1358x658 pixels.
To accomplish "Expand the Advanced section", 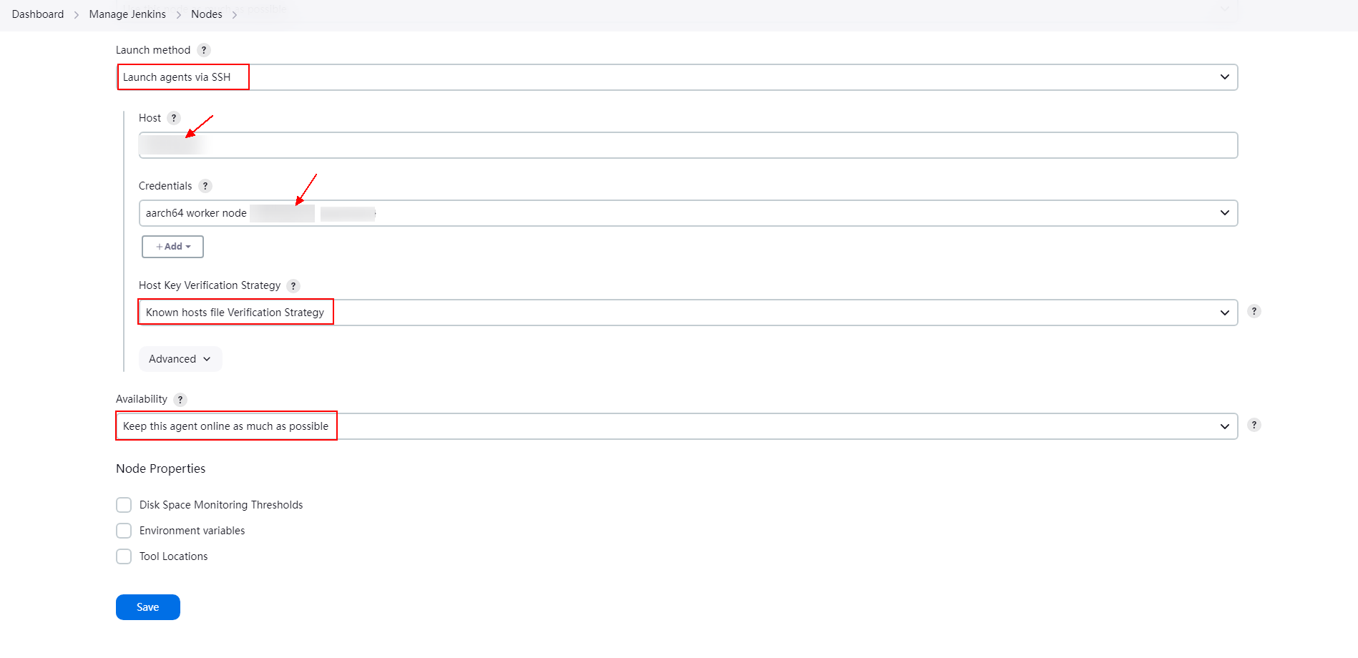I will coord(180,359).
